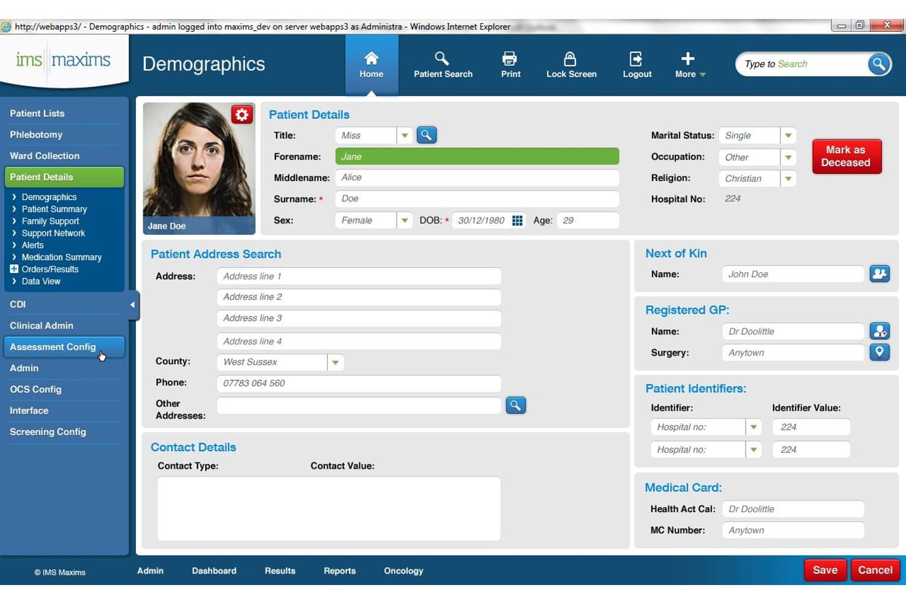Click the Phone number field

pos(359,383)
